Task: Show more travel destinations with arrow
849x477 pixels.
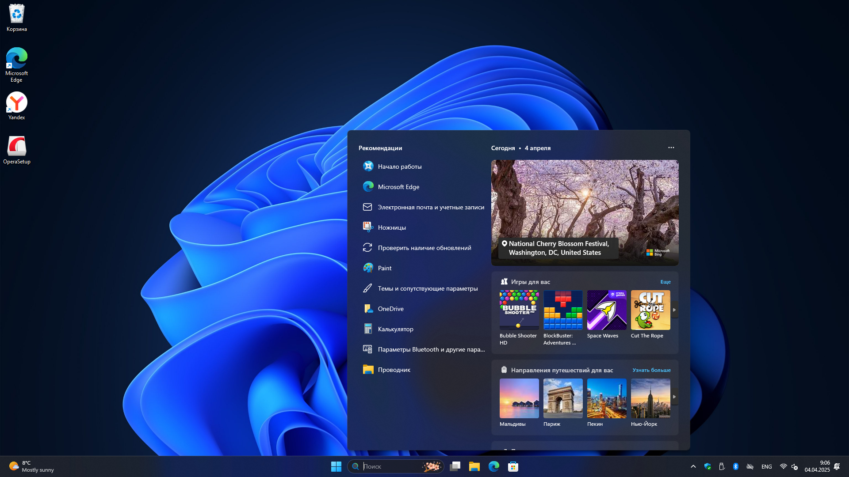Action: pos(674,397)
